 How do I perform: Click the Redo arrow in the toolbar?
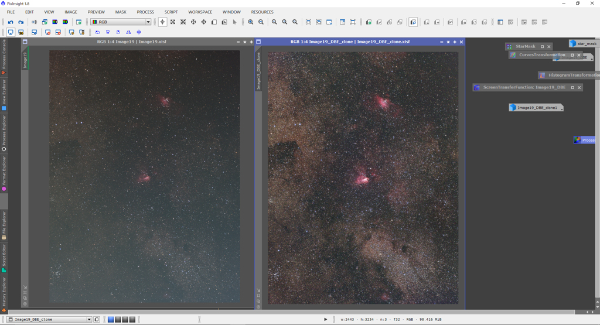pyautogui.click(x=21, y=22)
